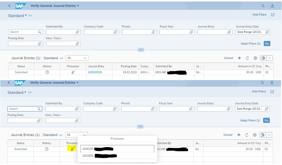Open table settings gear in upper window
The height and width of the screenshot is (165, 282).
click(x=255, y=58)
